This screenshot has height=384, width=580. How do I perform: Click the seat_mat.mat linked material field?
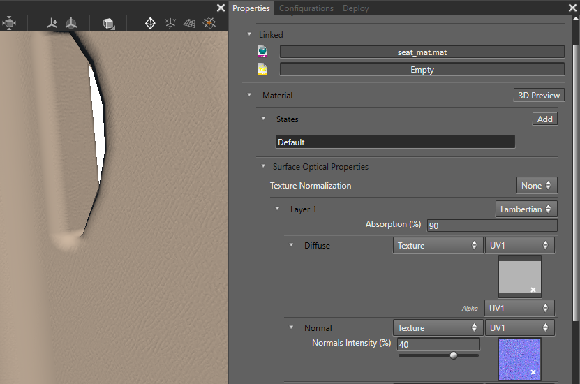(422, 52)
